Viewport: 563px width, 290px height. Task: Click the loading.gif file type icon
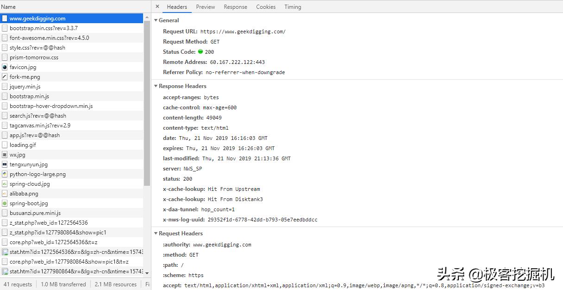pyautogui.click(x=5, y=145)
